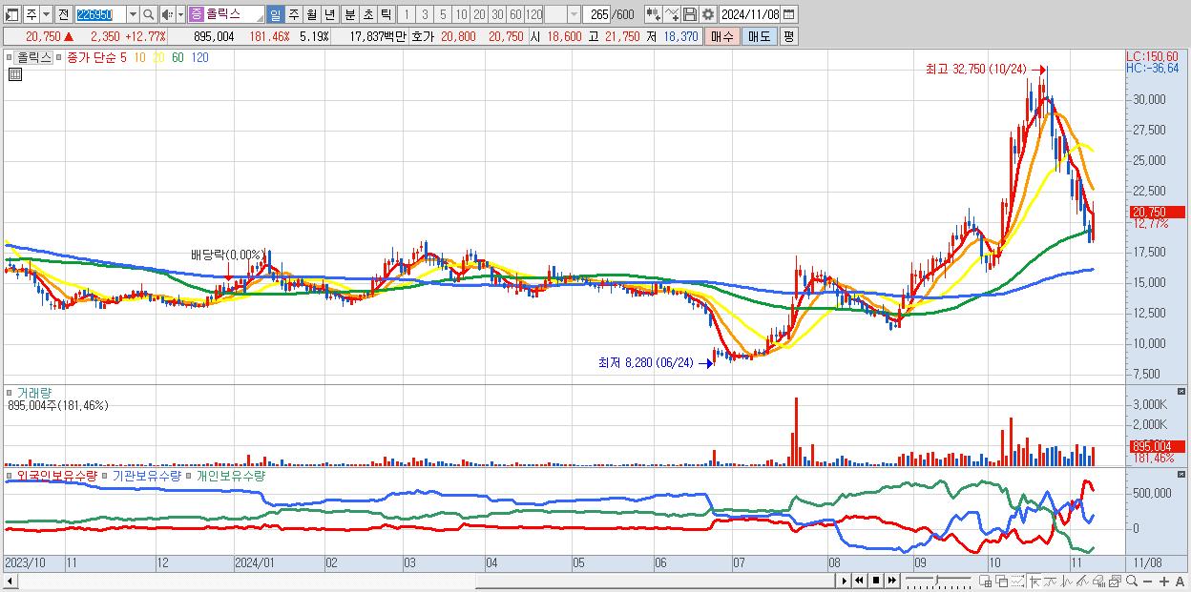This screenshot has height=592, width=1191.
Task: Click the 120 moving average legend label
Action: [x=199, y=57]
